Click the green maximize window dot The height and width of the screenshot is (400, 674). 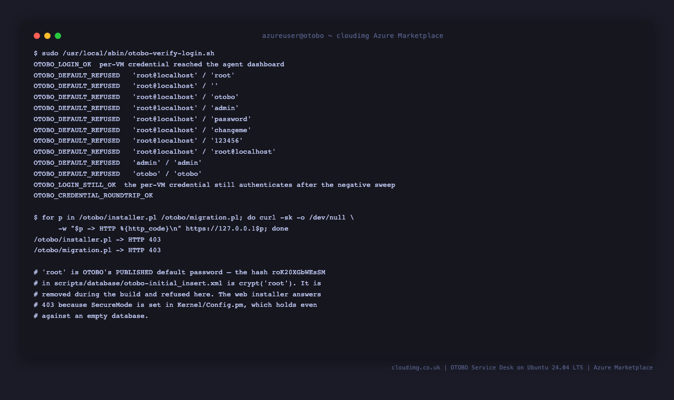58,36
